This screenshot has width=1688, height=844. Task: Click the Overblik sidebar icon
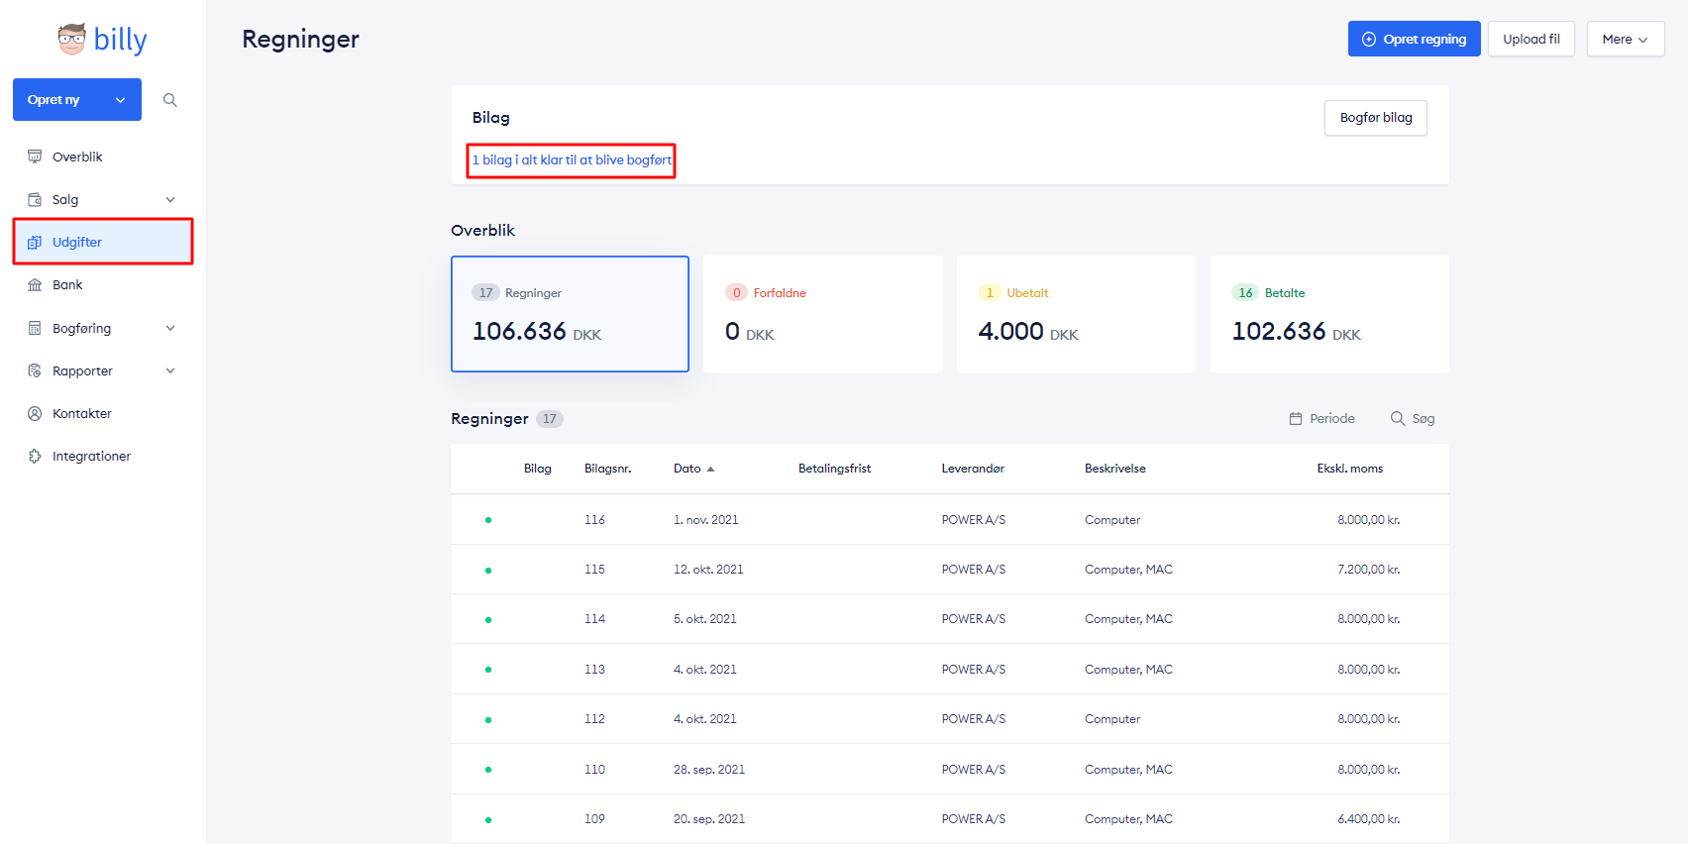pos(35,157)
